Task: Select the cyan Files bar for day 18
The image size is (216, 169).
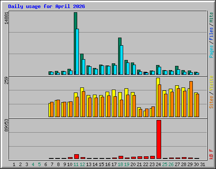Action: [121, 60]
